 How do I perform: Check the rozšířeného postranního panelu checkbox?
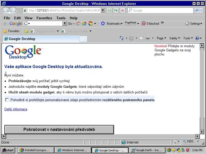point(7,100)
